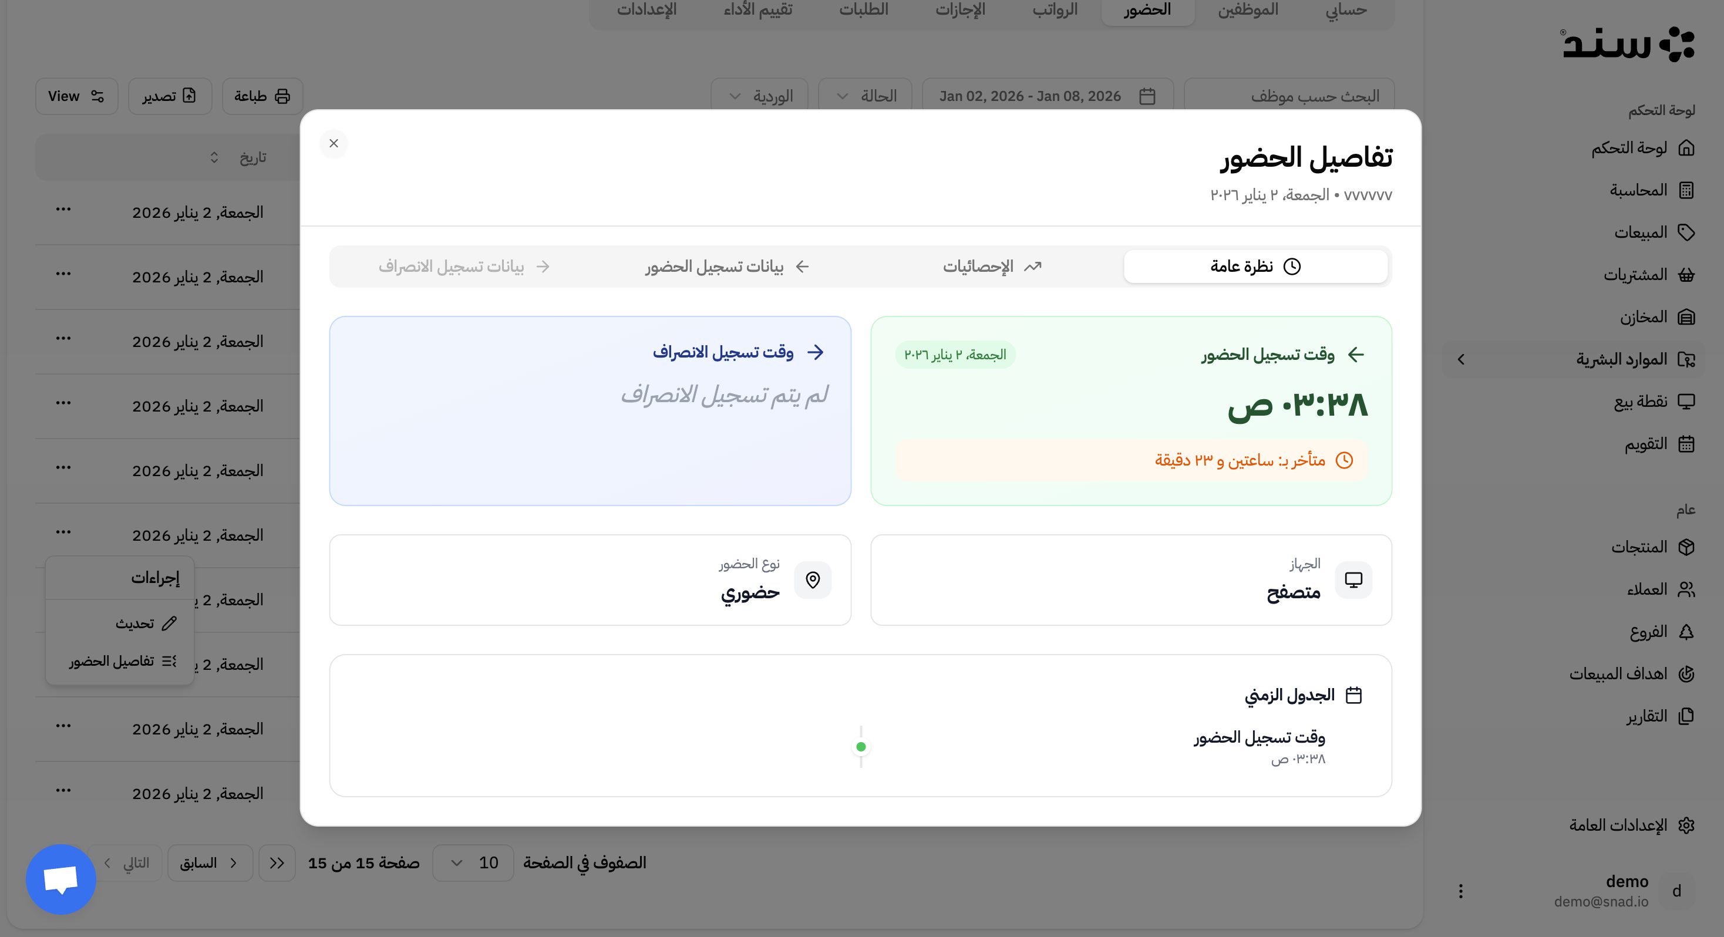The height and width of the screenshot is (937, 1724).
Task: Open the لوحة التحكم home icon
Action: (1688, 149)
